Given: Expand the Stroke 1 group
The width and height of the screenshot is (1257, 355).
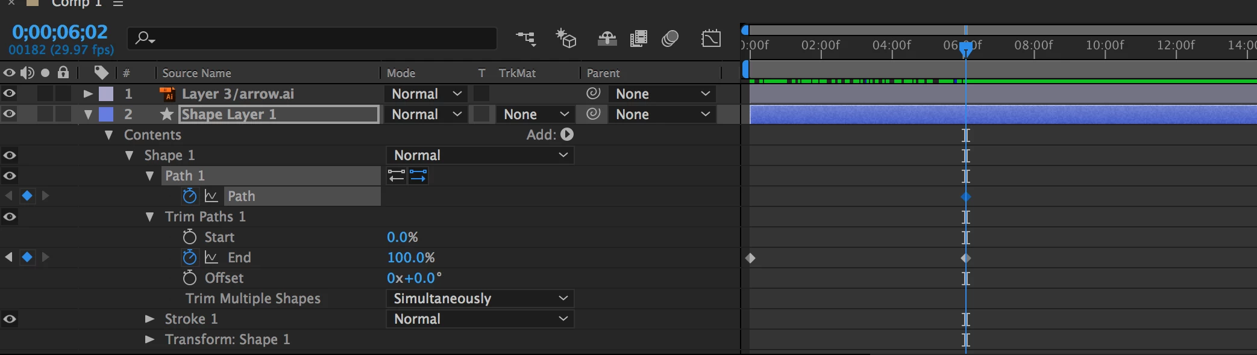Looking at the screenshot, I should [x=150, y=319].
